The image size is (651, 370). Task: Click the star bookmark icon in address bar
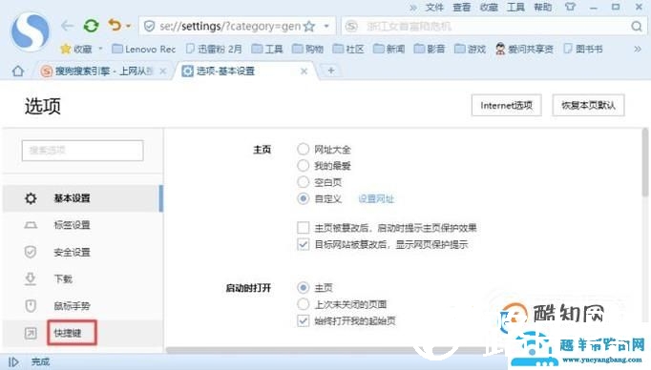[309, 27]
